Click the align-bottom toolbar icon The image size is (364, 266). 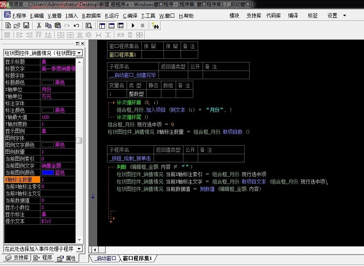48,35
